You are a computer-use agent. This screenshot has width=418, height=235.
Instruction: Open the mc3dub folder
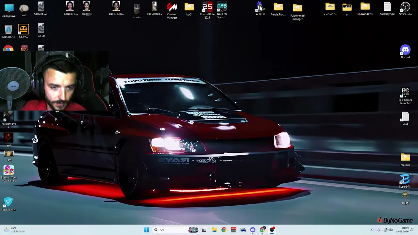tap(405, 160)
